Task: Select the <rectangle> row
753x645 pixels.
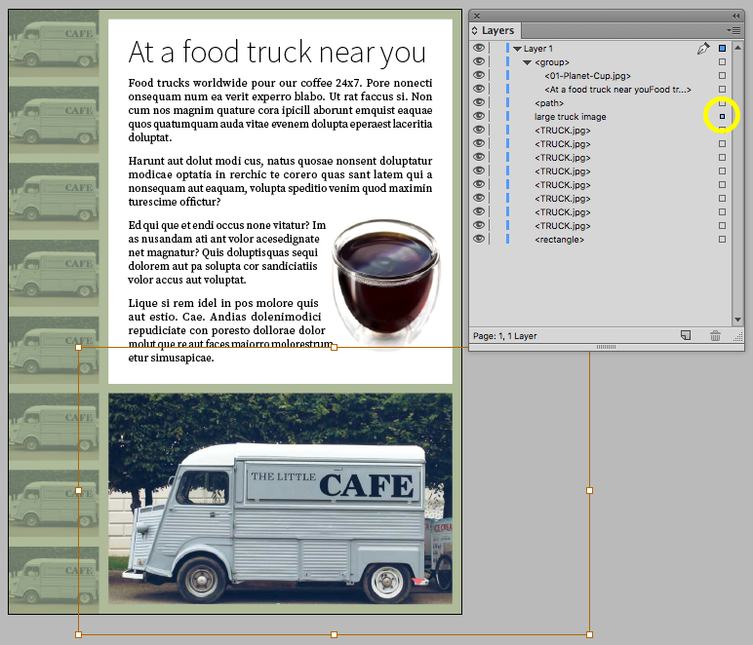Action: [600, 240]
